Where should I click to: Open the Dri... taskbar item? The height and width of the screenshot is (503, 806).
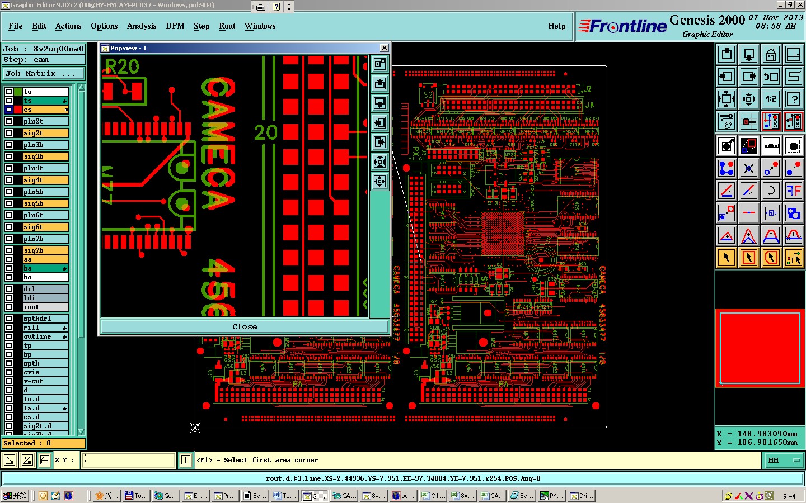[582, 496]
